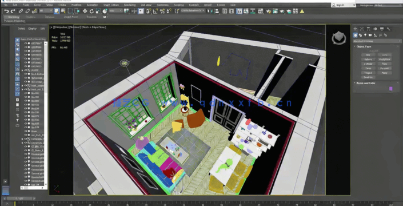Viewport: 403px width, 206px height.
Task: Select the Select and Link tool
Action: pos(21,11)
